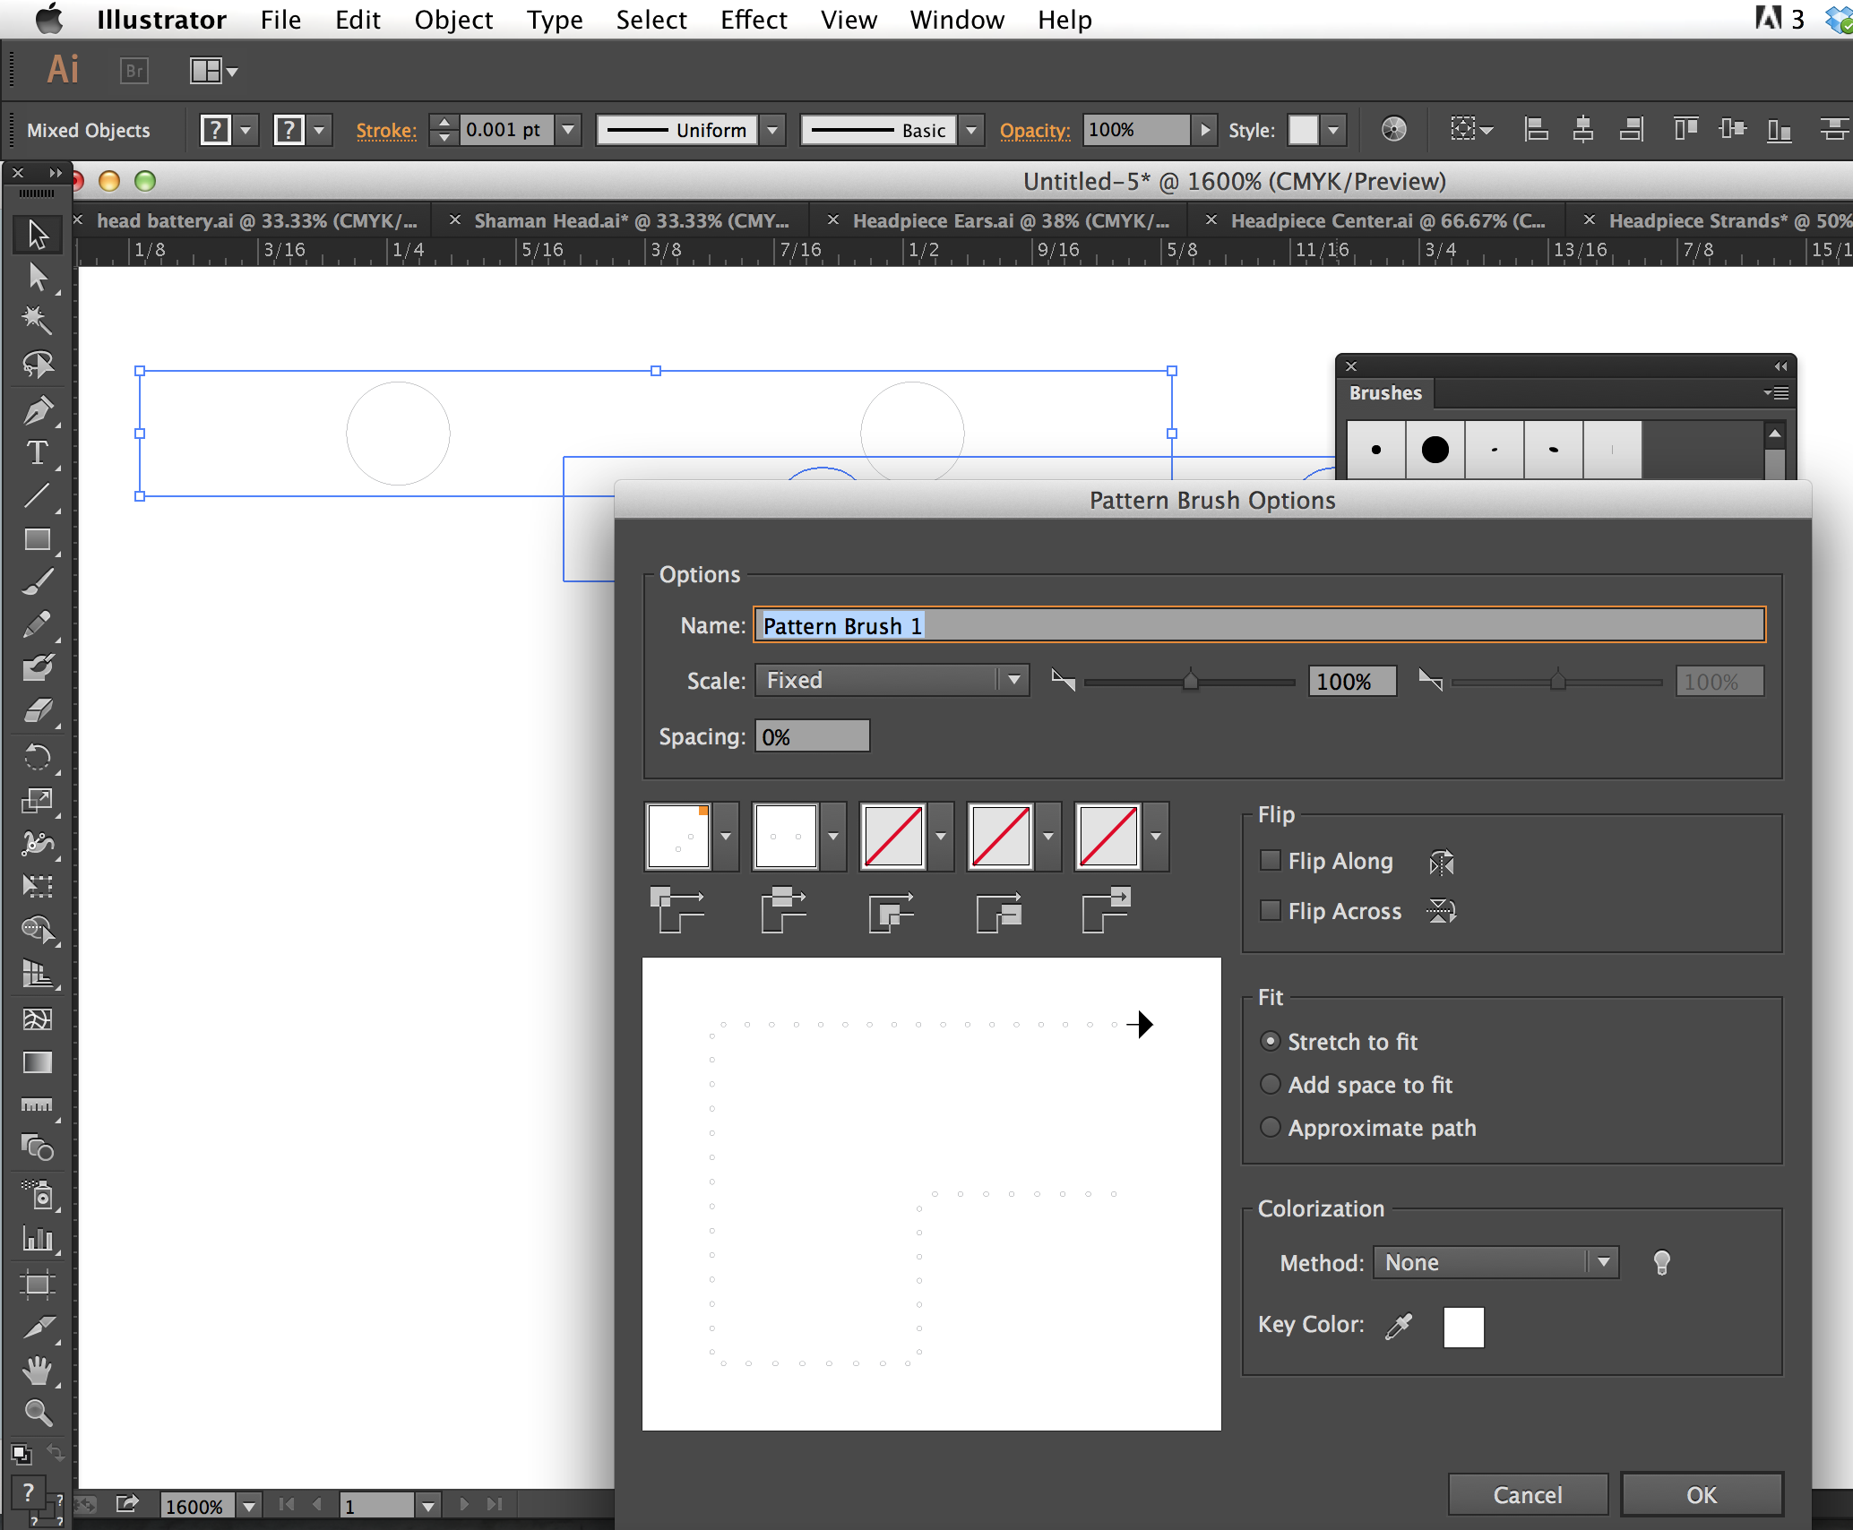1853x1530 pixels.
Task: Click the Effect menu
Action: point(754,17)
